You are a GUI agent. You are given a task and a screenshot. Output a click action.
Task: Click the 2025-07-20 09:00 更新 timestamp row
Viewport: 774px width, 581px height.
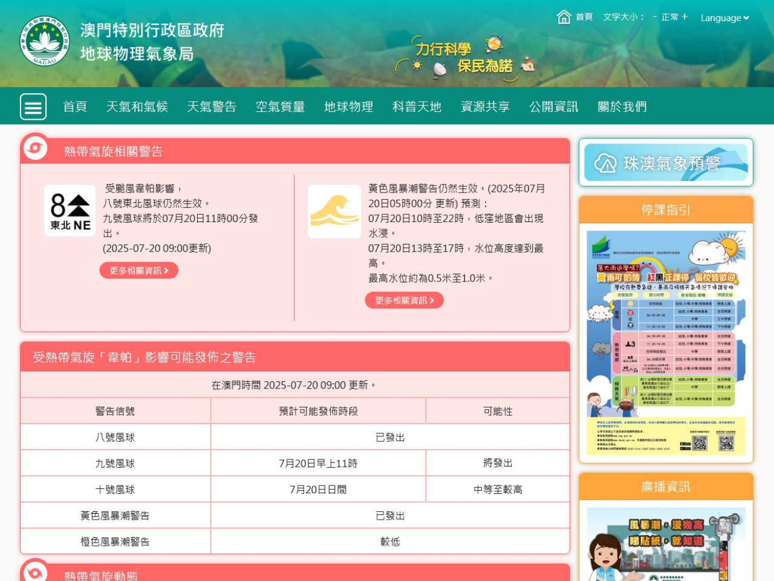coord(295,385)
